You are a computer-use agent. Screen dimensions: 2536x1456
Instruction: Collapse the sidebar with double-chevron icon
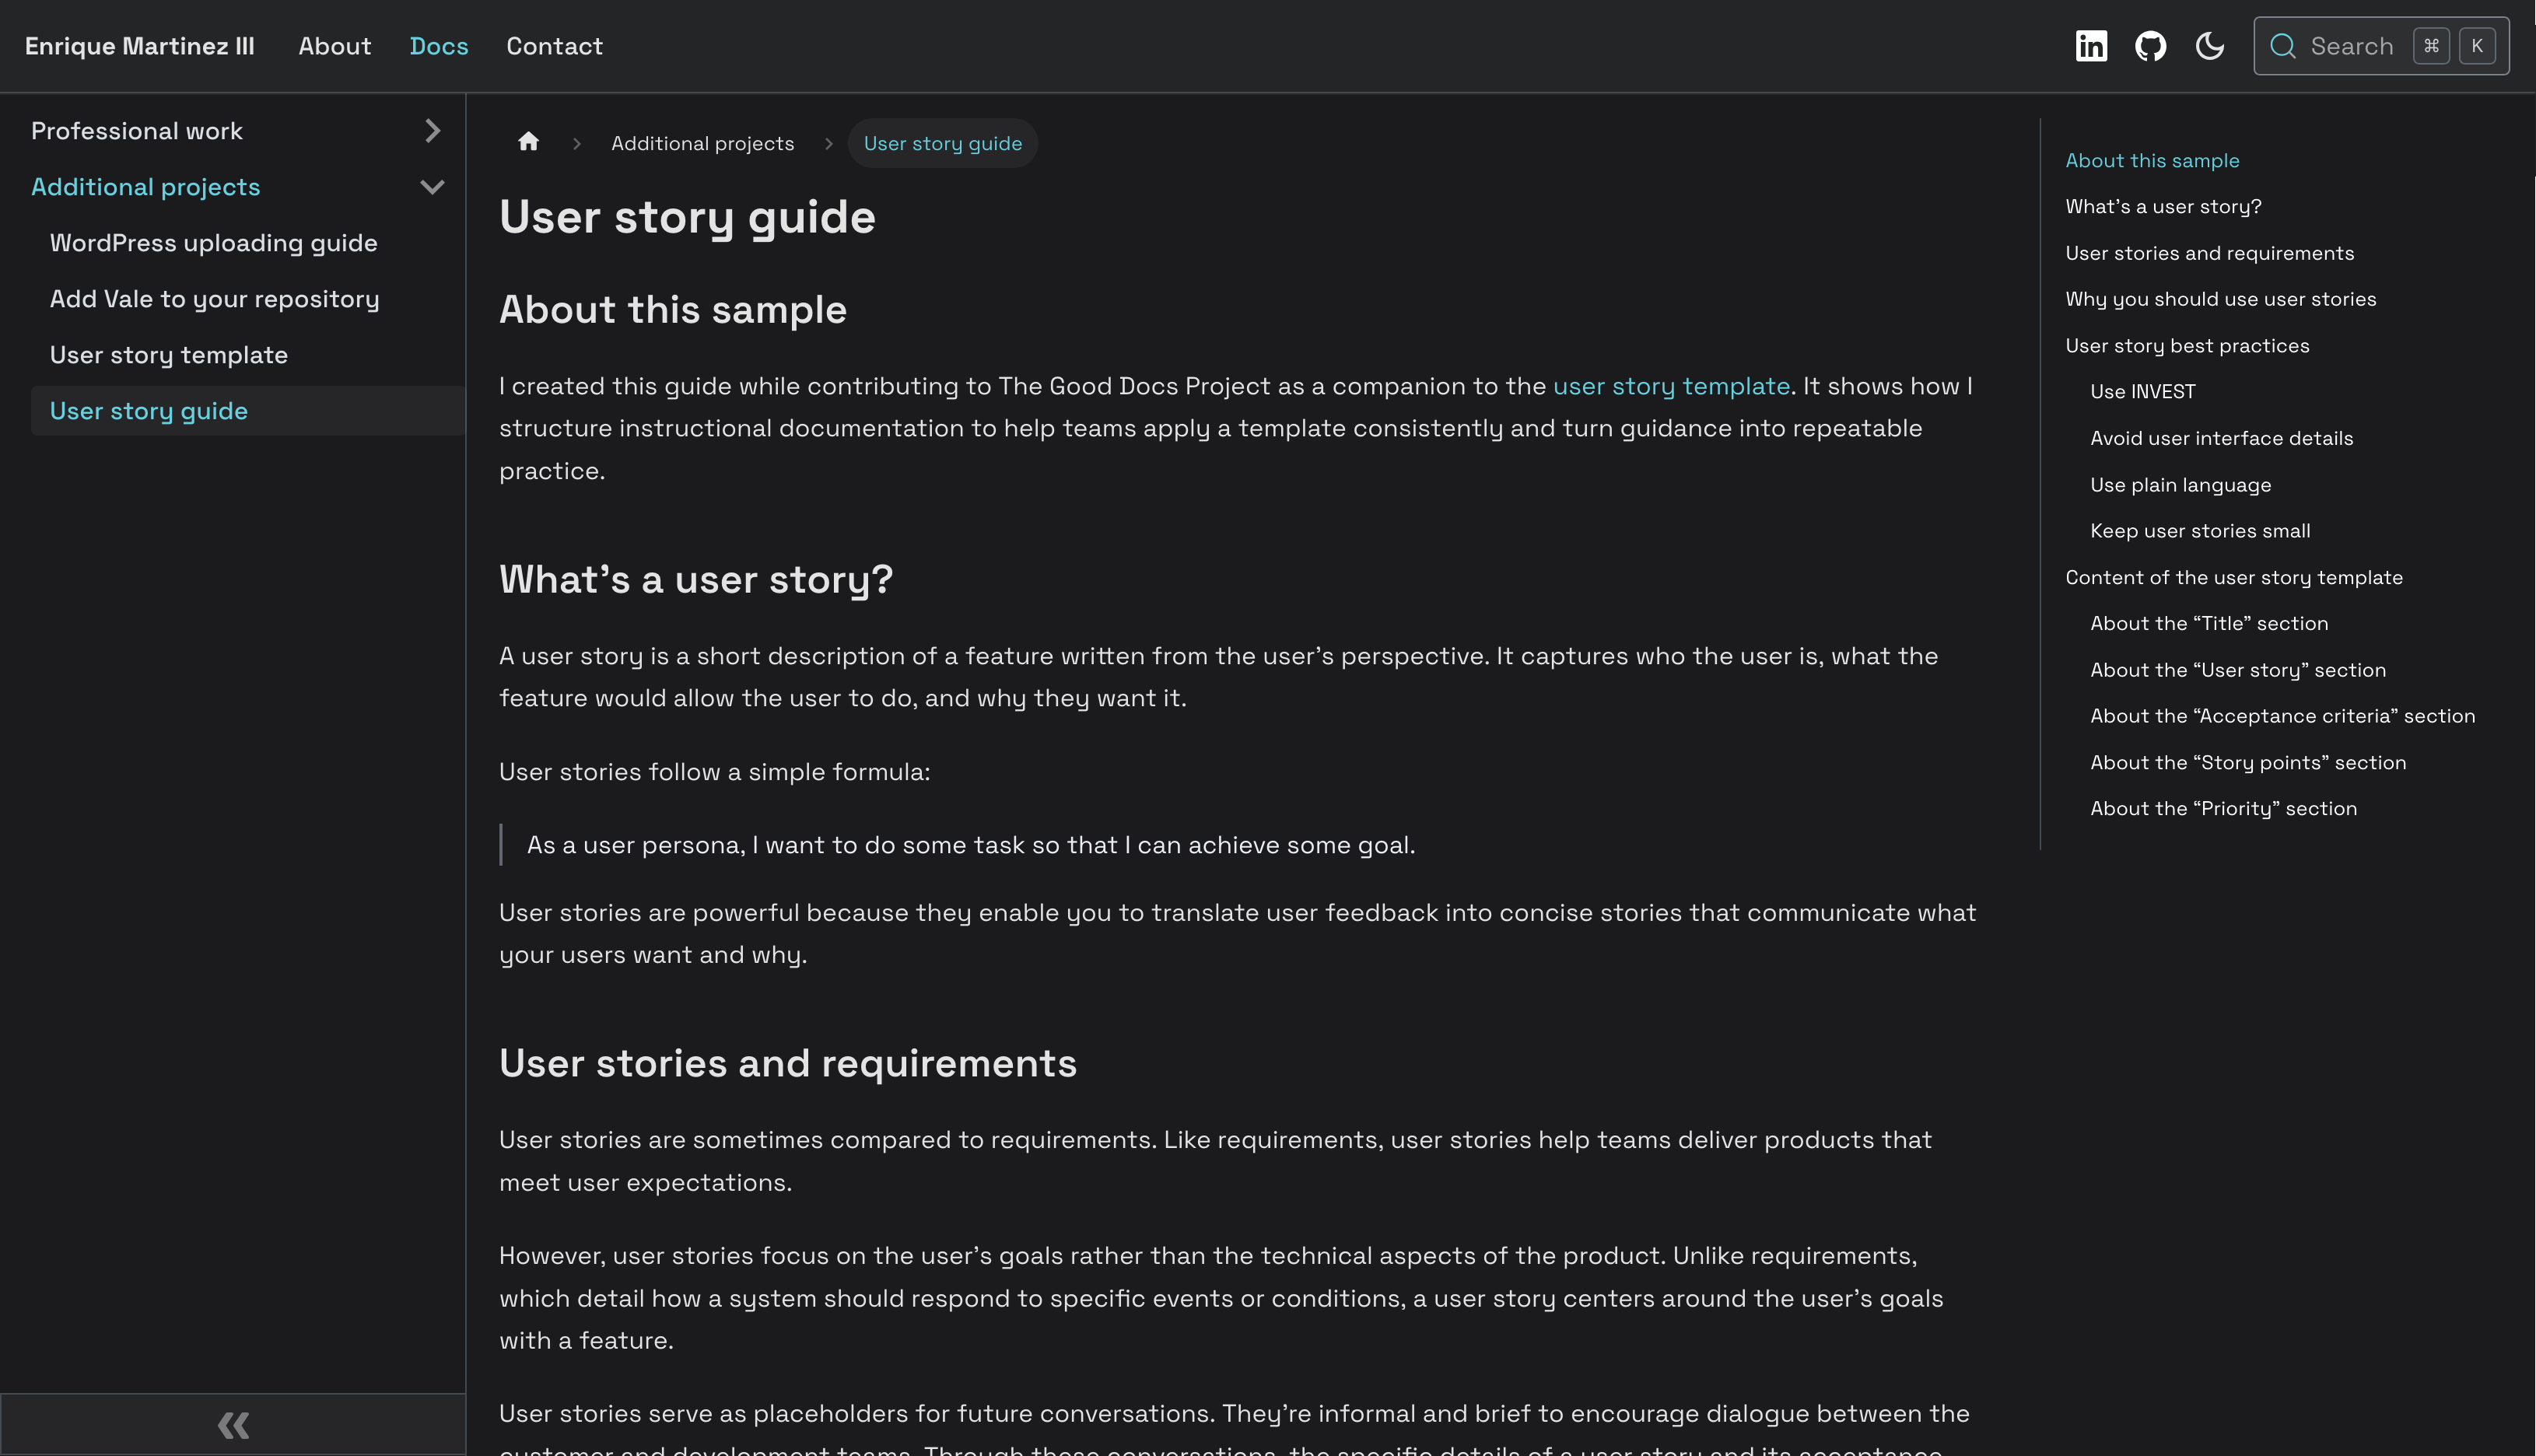click(x=233, y=1424)
